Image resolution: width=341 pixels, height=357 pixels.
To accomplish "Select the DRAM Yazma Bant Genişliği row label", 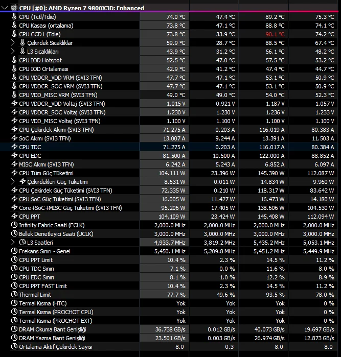I will pyautogui.click(x=52, y=338).
